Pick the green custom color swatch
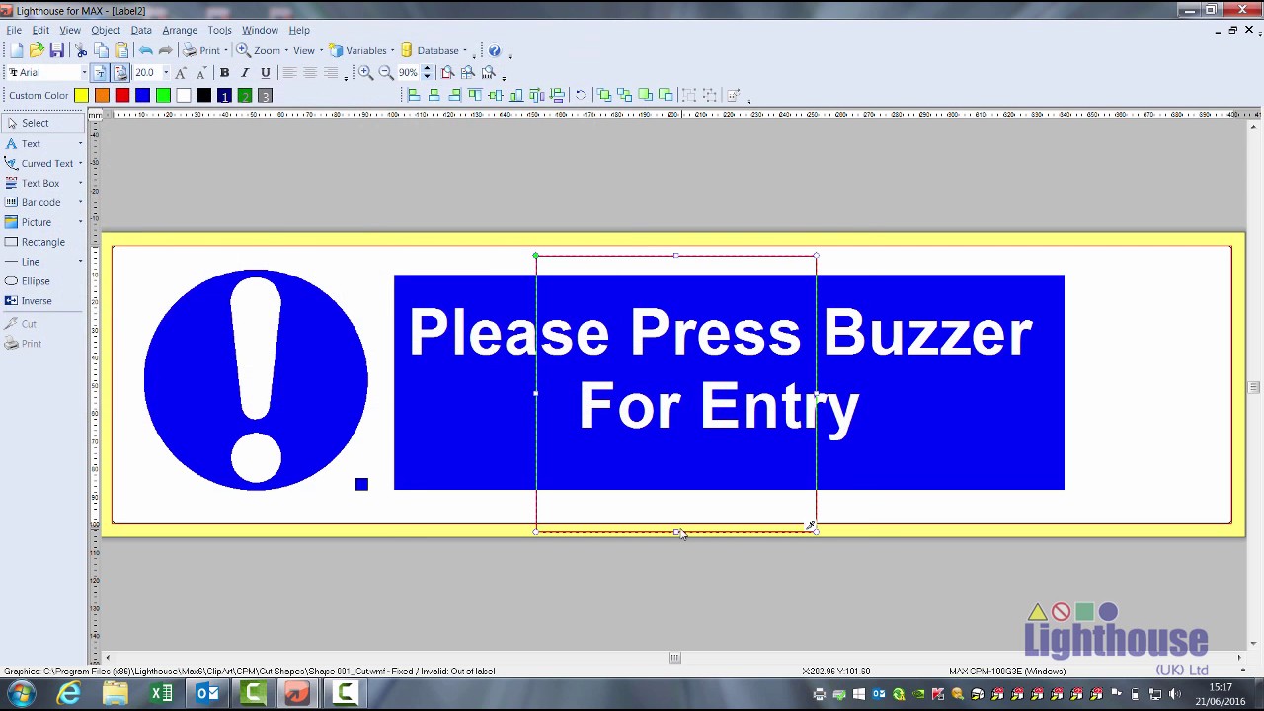Viewport: 1264px width, 711px height. [163, 95]
